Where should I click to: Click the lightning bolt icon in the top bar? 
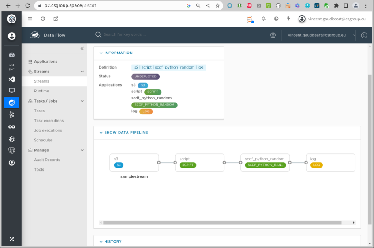click(288, 19)
